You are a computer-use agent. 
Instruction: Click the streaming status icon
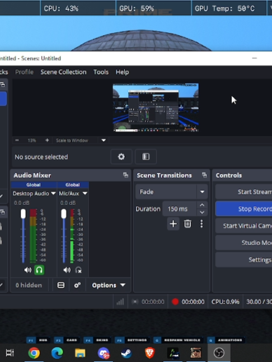[x=135, y=302]
